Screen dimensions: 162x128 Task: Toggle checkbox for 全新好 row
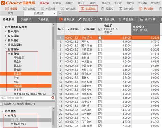(100, 58)
